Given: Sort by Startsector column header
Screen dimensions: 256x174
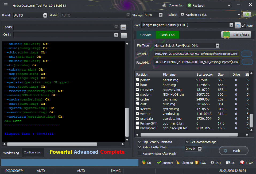Looking at the screenshot, I should point(205,74).
